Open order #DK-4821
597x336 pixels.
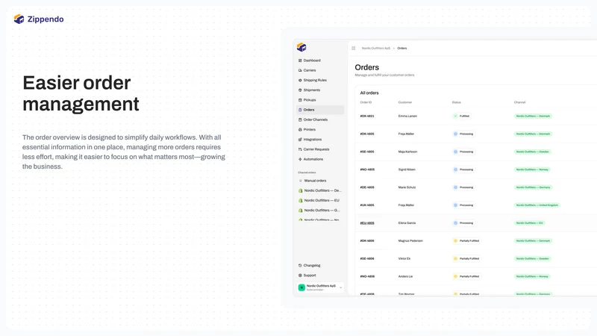[367, 116]
